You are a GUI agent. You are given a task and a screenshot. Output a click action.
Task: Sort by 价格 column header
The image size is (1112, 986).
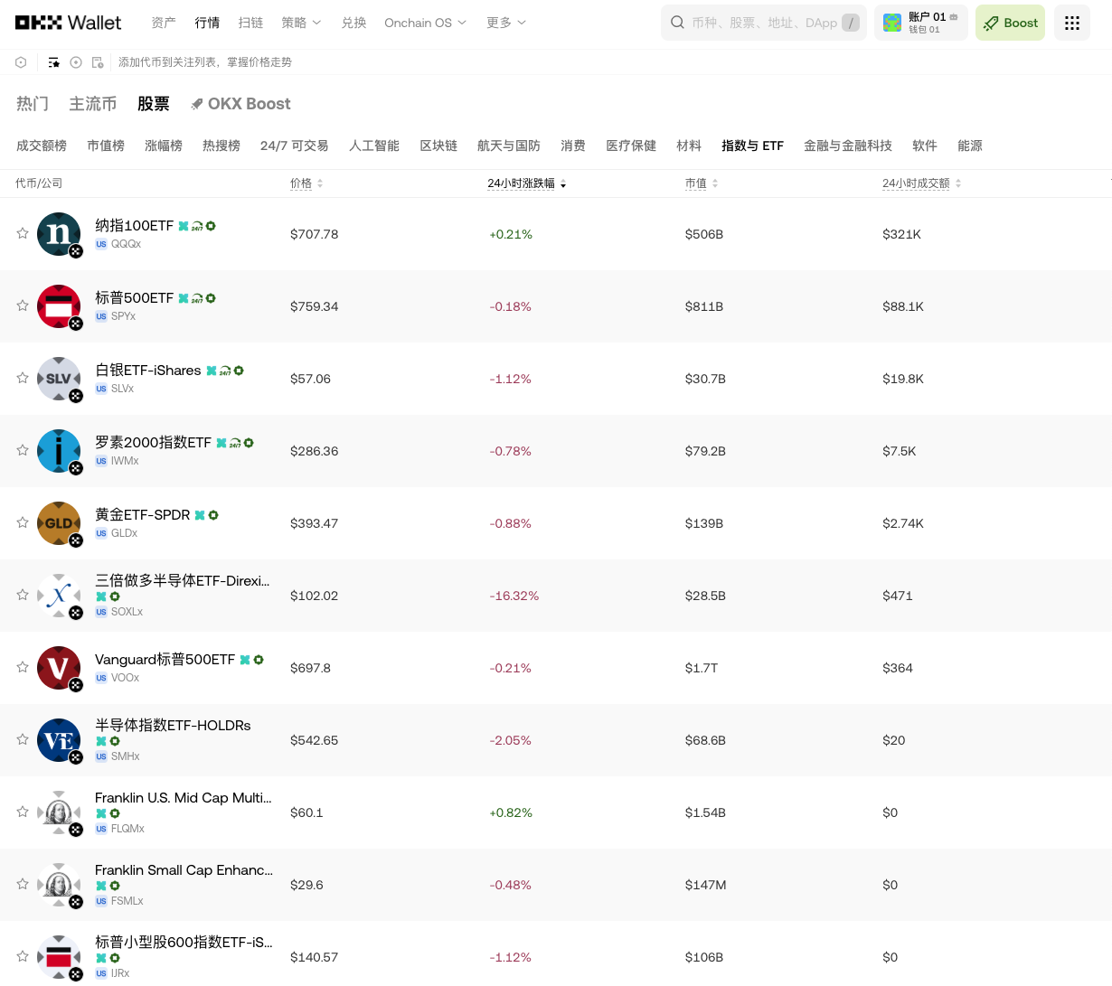pyautogui.click(x=306, y=183)
